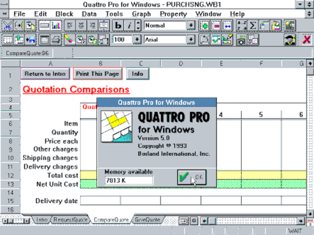Open the Edit menu
314x235 pixels.
[40, 14]
